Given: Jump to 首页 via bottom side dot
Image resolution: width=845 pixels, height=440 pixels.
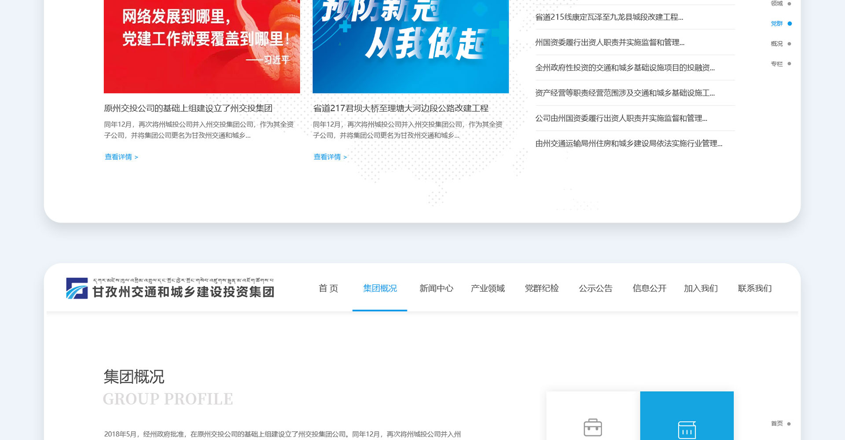Looking at the screenshot, I should [x=789, y=424].
